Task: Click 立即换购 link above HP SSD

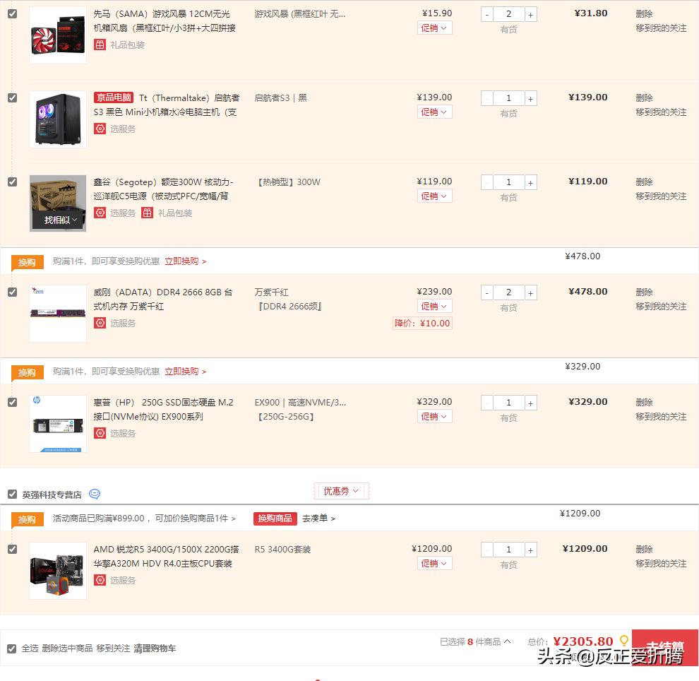Action: pos(186,371)
